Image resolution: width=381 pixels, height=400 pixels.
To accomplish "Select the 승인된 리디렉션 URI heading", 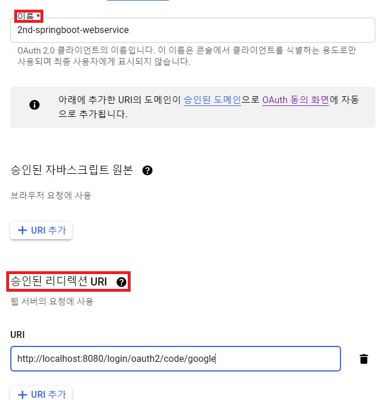I will pos(59,281).
